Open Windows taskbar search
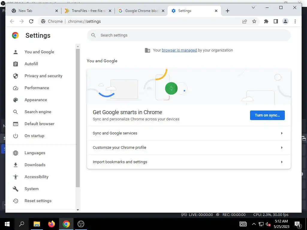The width and height of the screenshot is (307, 230). click(22, 224)
